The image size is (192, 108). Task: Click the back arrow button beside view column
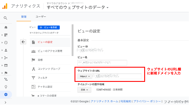[23, 42]
